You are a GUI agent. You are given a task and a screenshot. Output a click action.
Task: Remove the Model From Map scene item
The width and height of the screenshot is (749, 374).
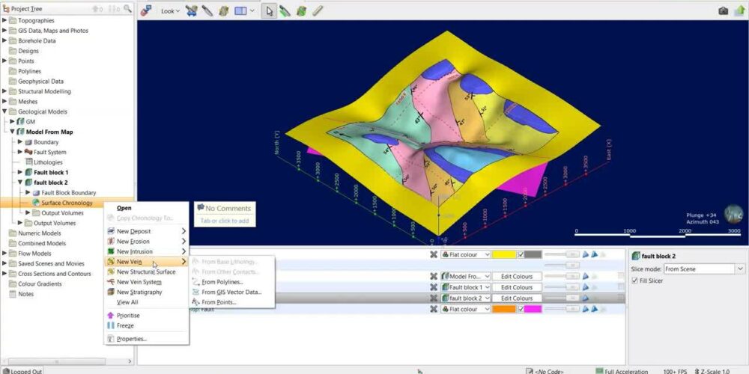pos(434,276)
